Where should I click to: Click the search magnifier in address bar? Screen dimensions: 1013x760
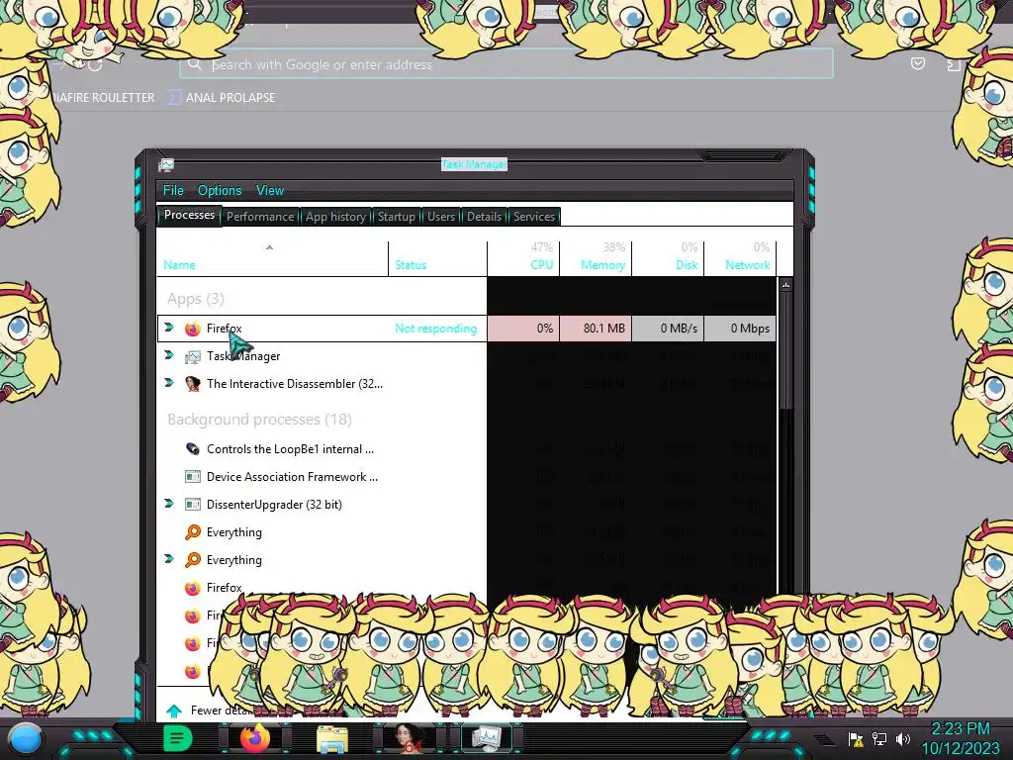point(194,64)
